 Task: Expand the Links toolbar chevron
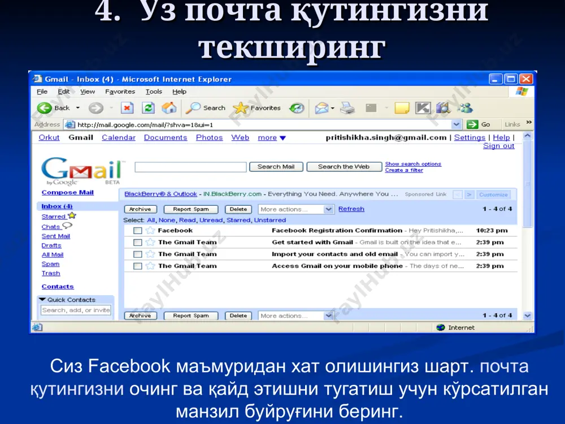click(x=529, y=123)
